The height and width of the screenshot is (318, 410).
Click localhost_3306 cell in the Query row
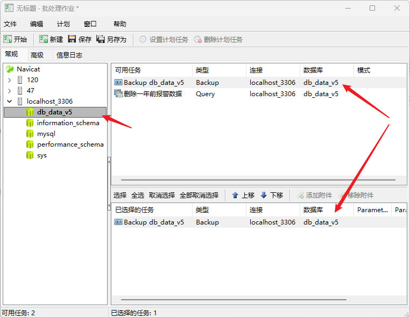(x=272, y=93)
